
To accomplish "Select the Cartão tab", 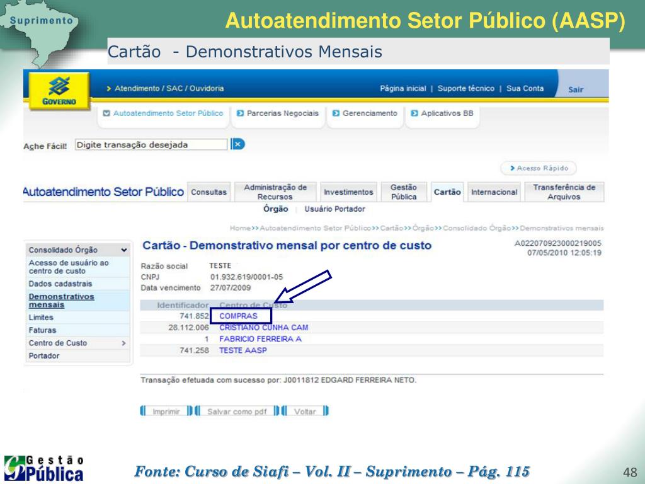I will 447,192.
